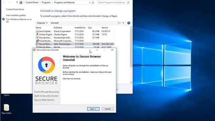Image resolution: width=215 pixels, height=121 pixels.
Task: Open Control Panel Home link
Action: pos(15,9)
